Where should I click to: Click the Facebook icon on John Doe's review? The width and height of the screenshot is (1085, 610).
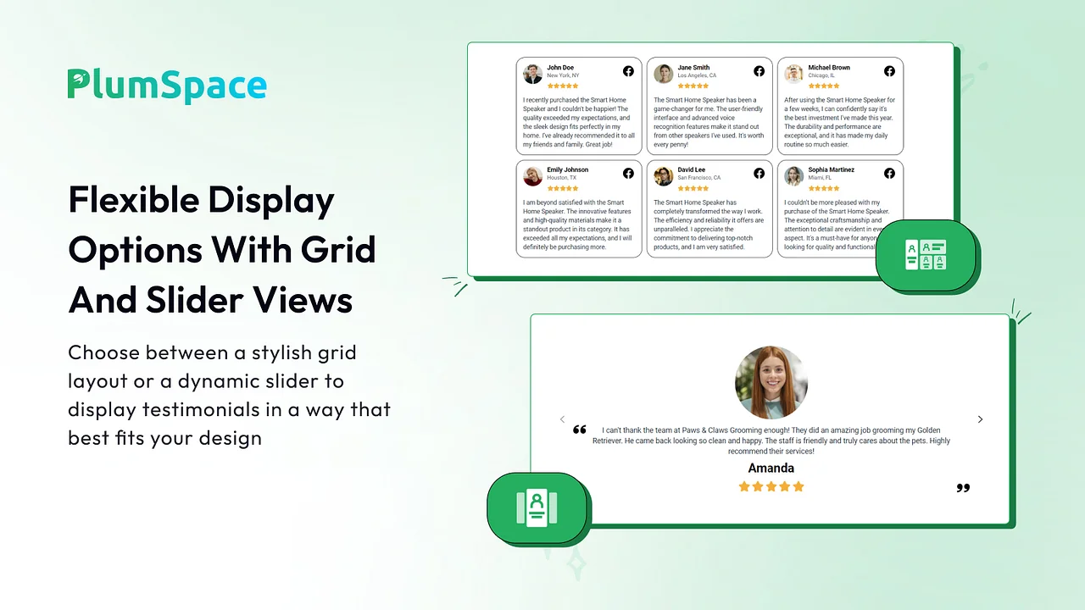628,71
